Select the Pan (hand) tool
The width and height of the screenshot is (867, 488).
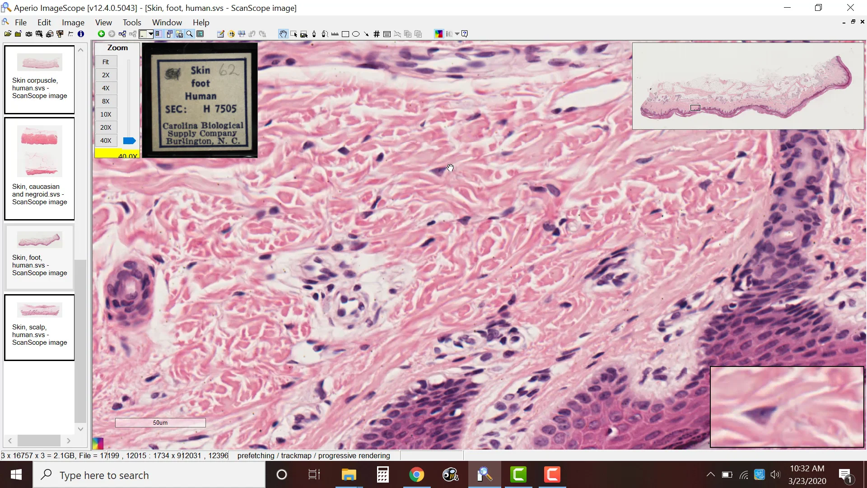click(x=284, y=34)
